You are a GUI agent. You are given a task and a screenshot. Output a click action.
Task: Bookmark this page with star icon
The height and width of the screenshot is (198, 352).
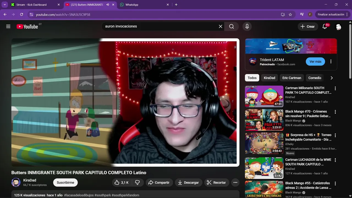pos(290,15)
